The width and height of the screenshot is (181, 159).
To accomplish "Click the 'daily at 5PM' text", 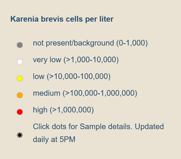I will click(54, 139).
